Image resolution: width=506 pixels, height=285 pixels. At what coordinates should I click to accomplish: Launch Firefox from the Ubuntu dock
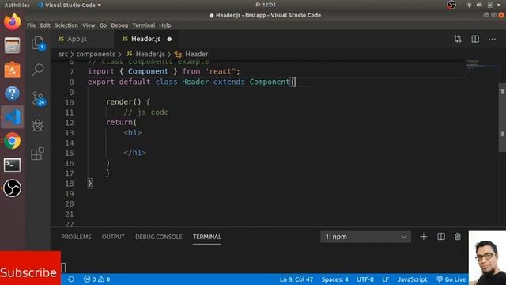click(x=13, y=22)
